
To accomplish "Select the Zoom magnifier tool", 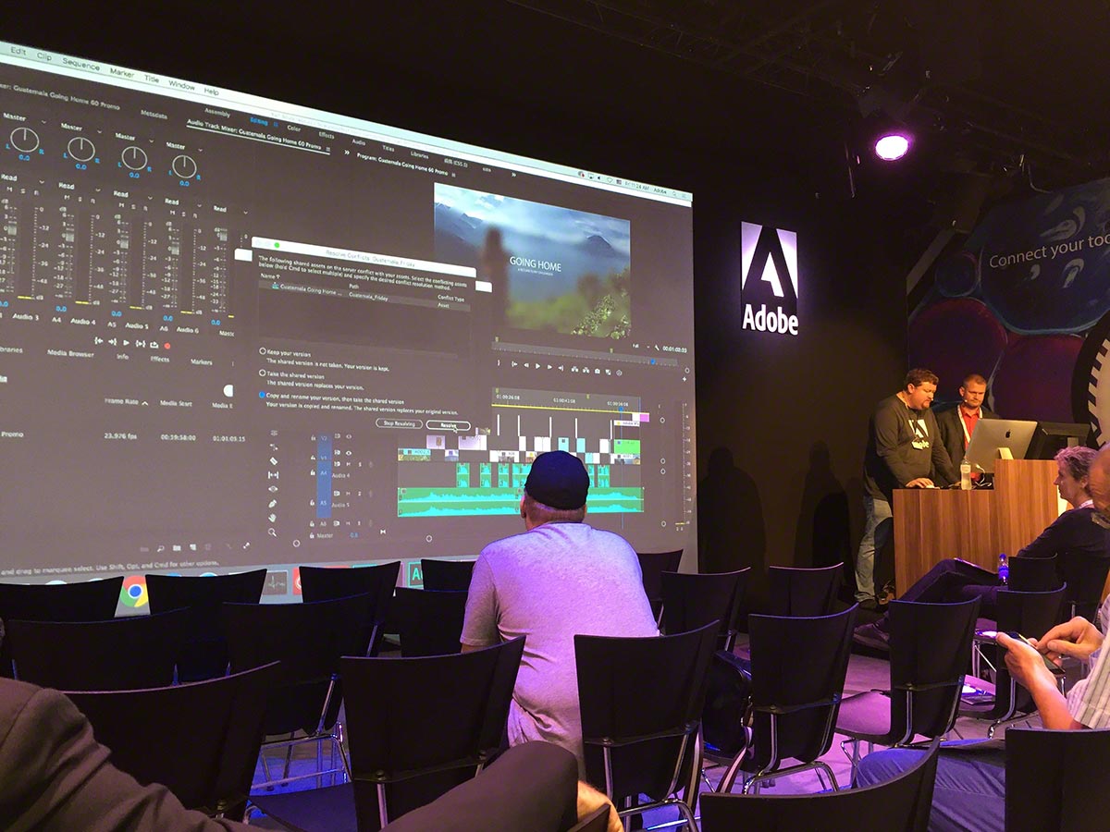I will [x=271, y=532].
